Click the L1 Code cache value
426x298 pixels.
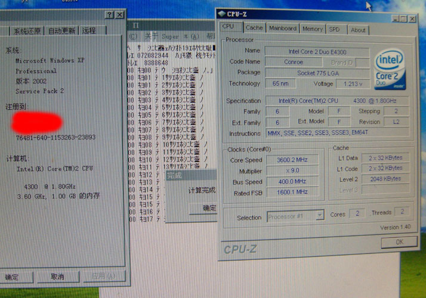pyautogui.click(x=385, y=168)
